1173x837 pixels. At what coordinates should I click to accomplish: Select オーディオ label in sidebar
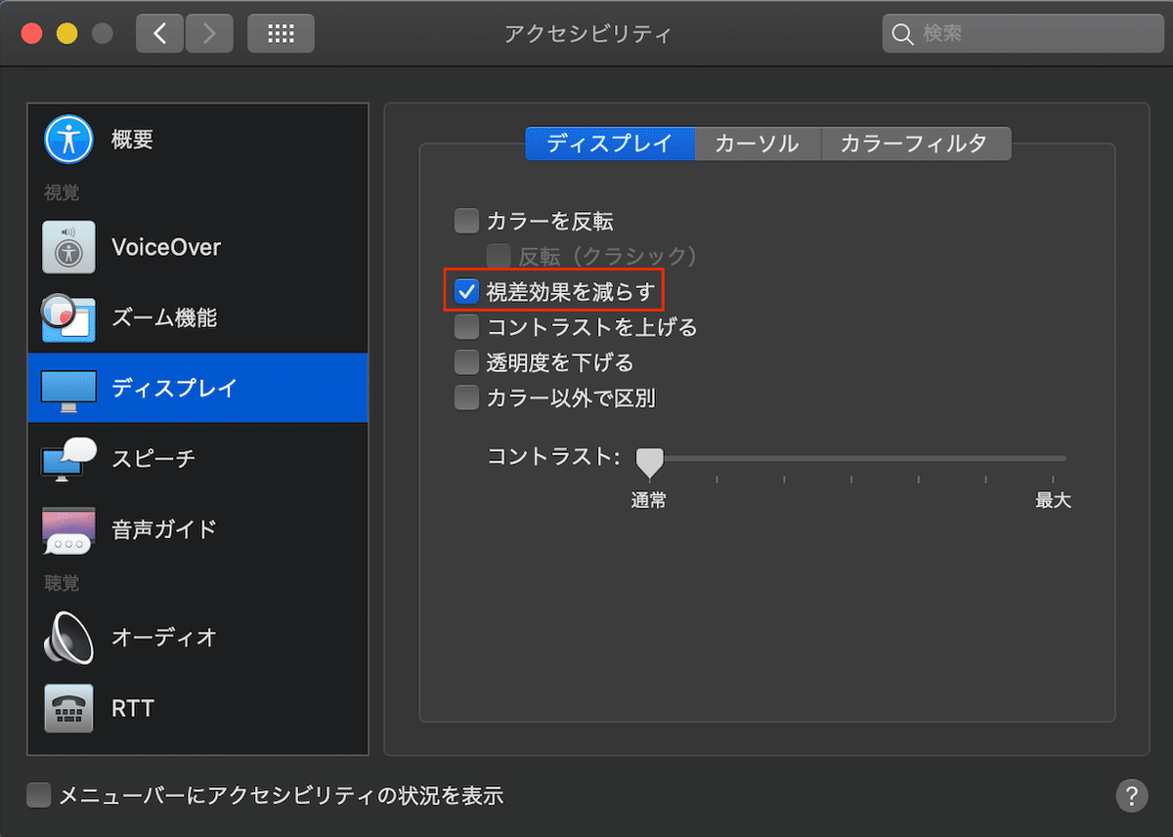[163, 637]
